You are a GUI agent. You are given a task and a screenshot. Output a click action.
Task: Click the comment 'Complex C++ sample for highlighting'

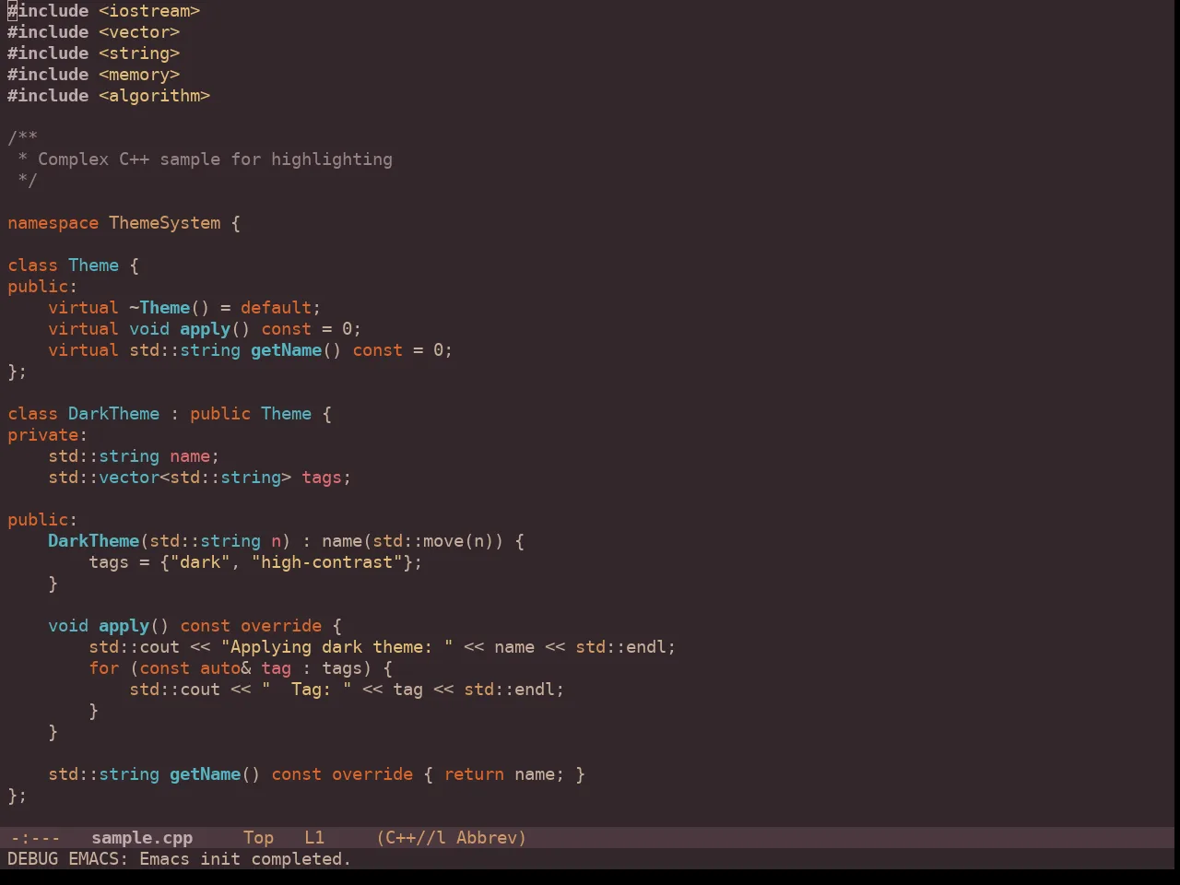click(215, 159)
